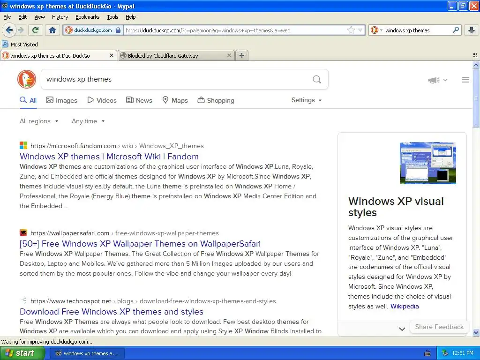This screenshot has width=480, height=360.
Task: Open the URL history dropdown arrow
Action: (360, 30)
